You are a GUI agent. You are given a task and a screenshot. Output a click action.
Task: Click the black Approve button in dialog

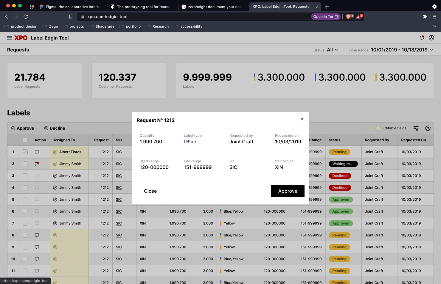coord(288,191)
